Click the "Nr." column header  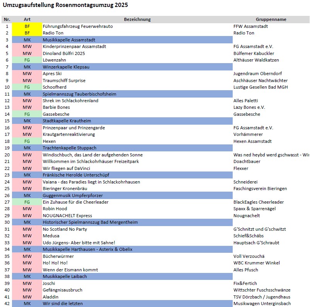tap(7, 19)
